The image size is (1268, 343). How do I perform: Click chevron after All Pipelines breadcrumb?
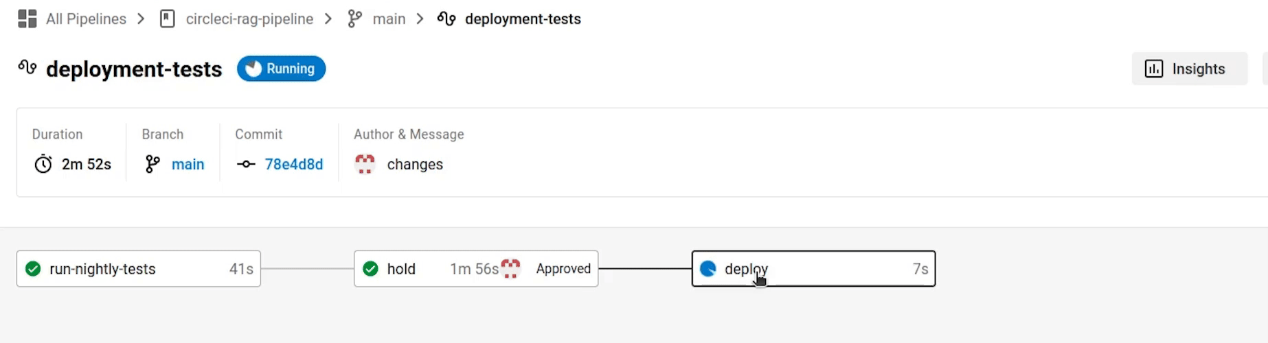click(x=141, y=19)
